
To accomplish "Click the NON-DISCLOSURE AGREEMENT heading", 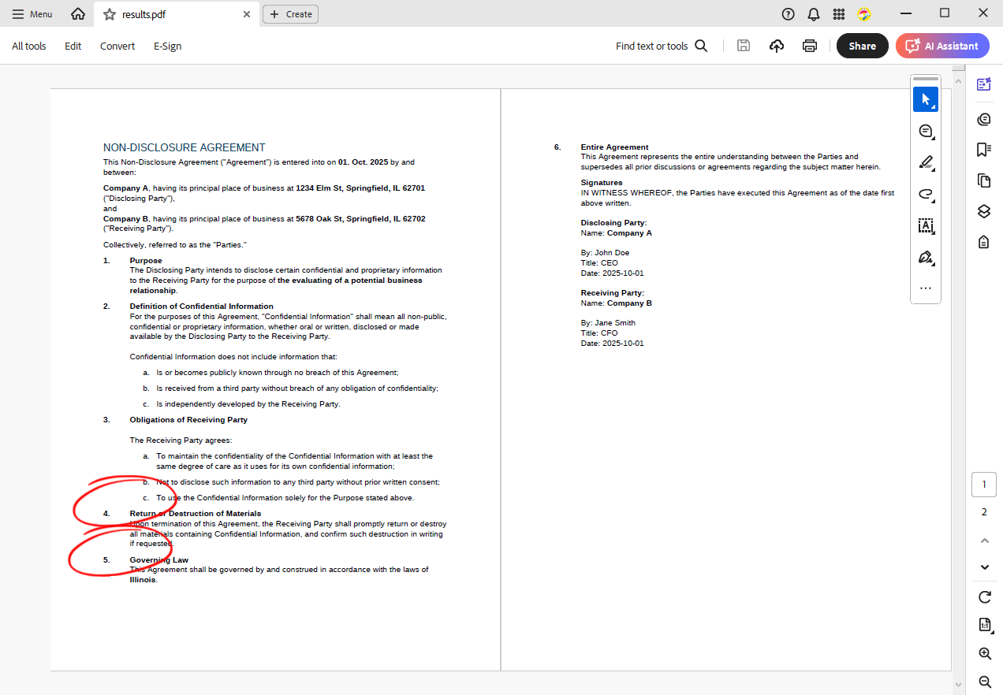I will 185,147.
